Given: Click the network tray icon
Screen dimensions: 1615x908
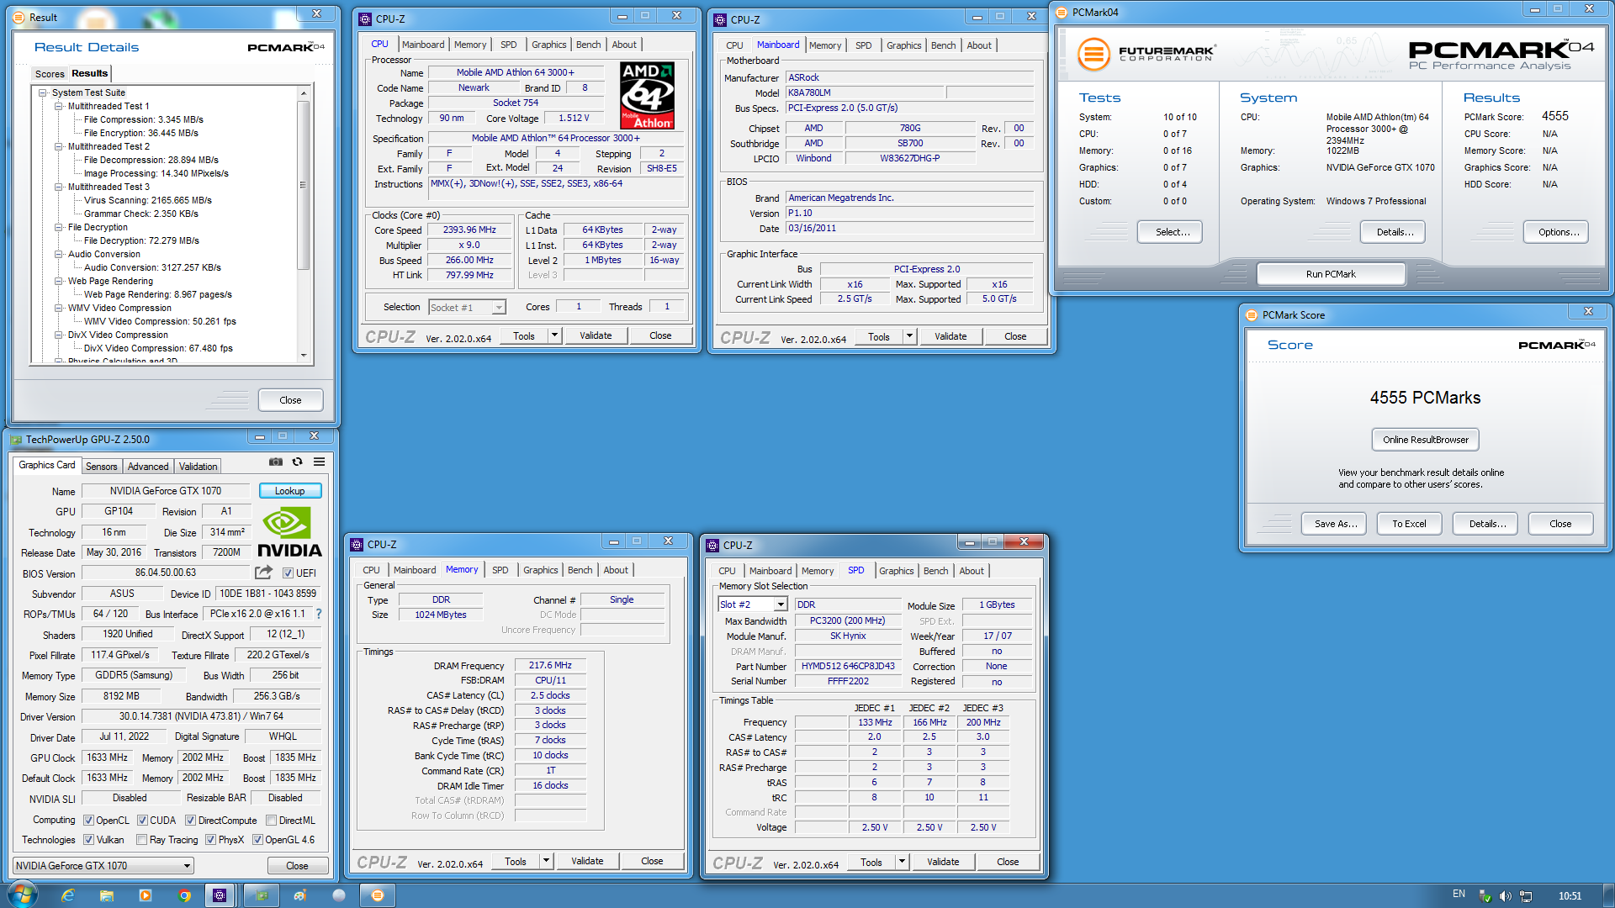Looking at the screenshot, I should coord(1525,896).
